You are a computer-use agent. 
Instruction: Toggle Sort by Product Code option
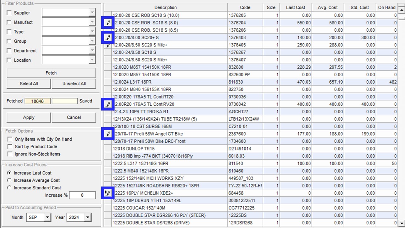point(10,147)
